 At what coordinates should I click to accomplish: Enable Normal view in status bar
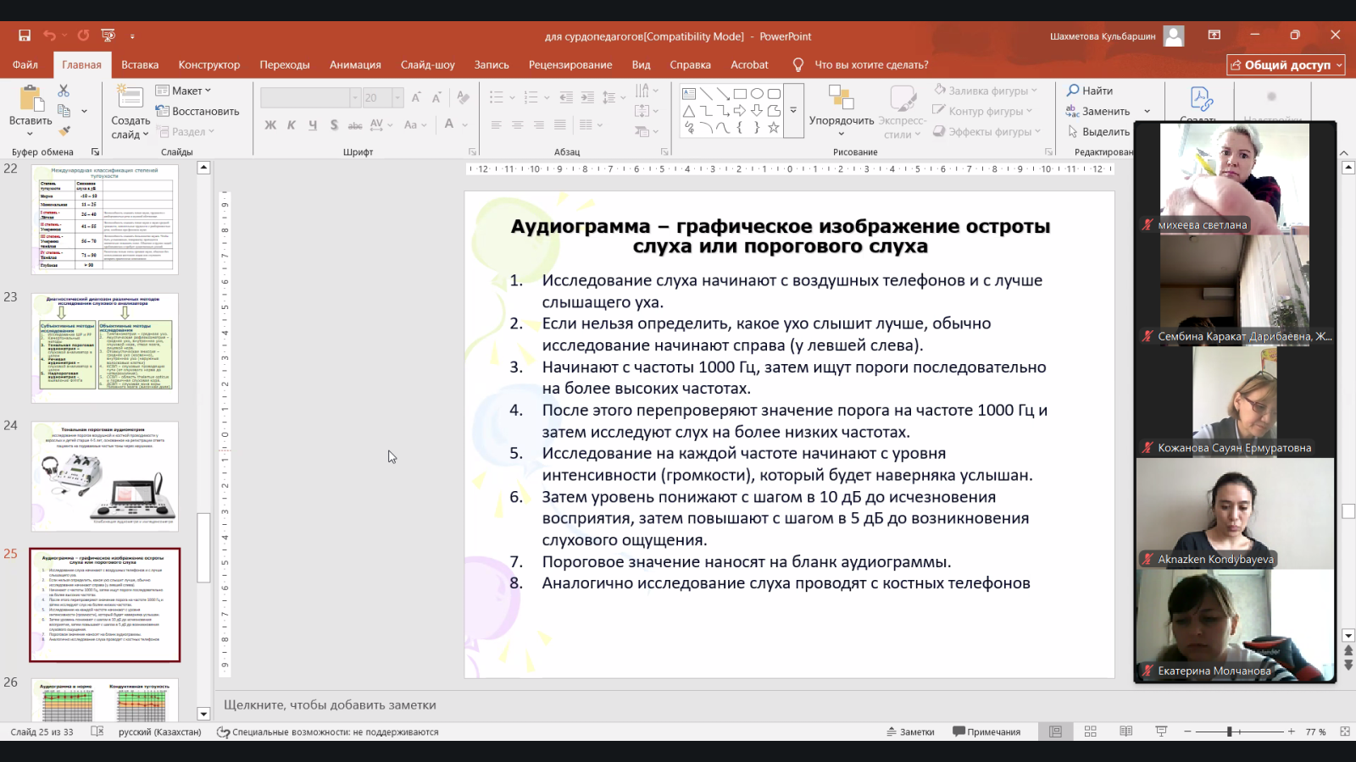coord(1055,732)
